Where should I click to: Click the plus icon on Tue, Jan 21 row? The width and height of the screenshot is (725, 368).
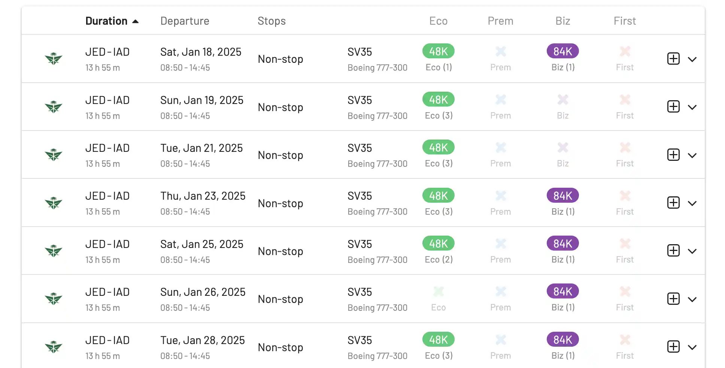673,155
